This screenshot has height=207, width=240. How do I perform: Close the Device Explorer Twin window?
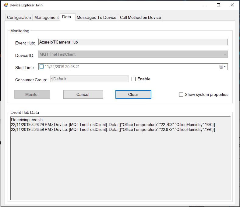(x=232, y=5)
